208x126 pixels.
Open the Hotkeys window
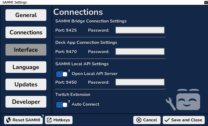pos(59,120)
